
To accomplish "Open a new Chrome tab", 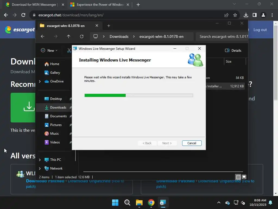I will [x=138, y=5].
